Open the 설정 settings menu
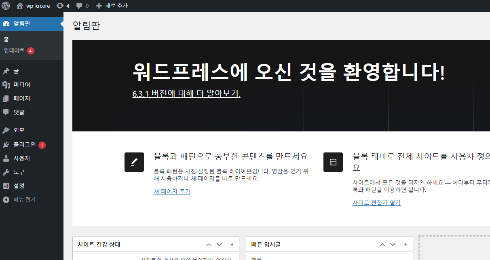Viewport: 490px width, 260px height. 32,186
